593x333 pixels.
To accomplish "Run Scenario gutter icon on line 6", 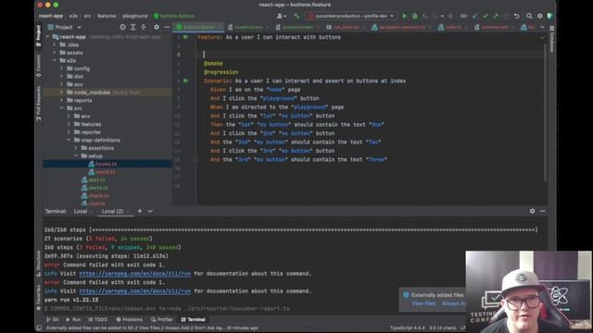I will (x=185, y=80).
